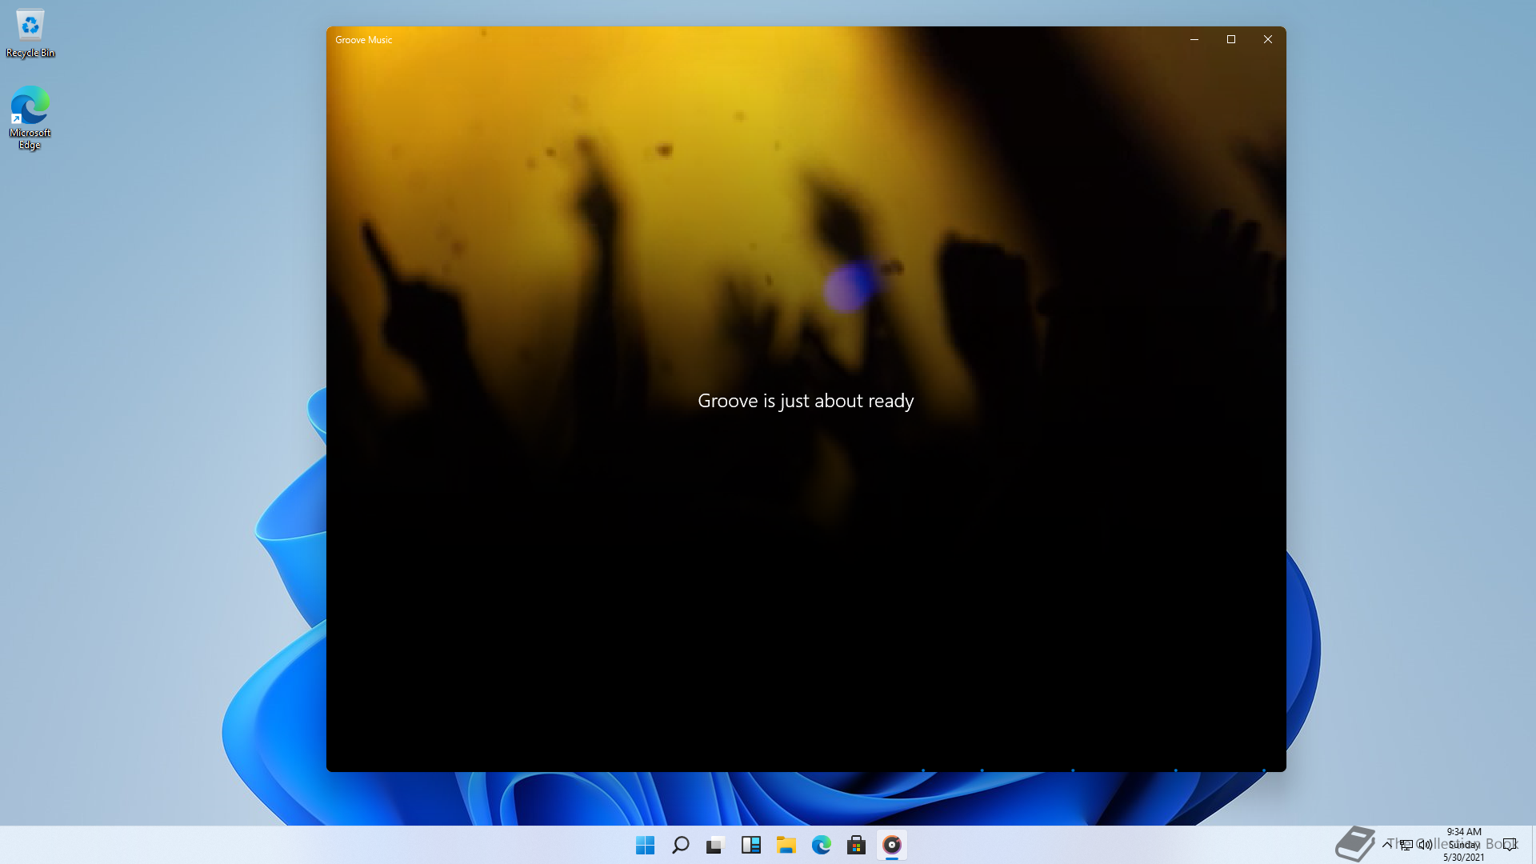Open Task View on the taskbar

click(715, 845)
